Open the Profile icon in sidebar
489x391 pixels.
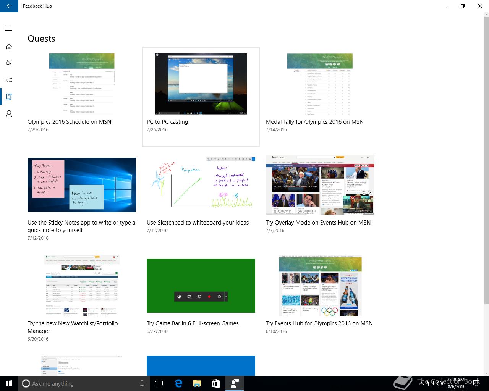pos(9,114)
